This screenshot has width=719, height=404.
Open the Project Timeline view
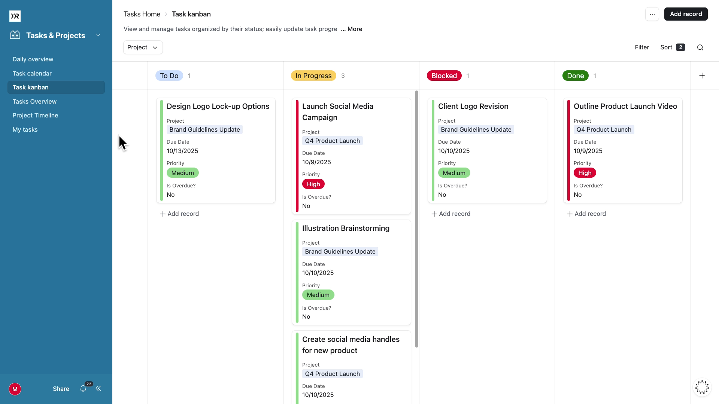[35, 115]
